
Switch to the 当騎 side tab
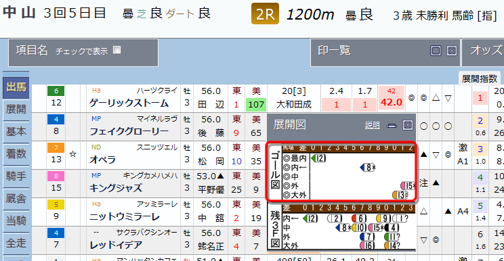[x=16, y=220]
